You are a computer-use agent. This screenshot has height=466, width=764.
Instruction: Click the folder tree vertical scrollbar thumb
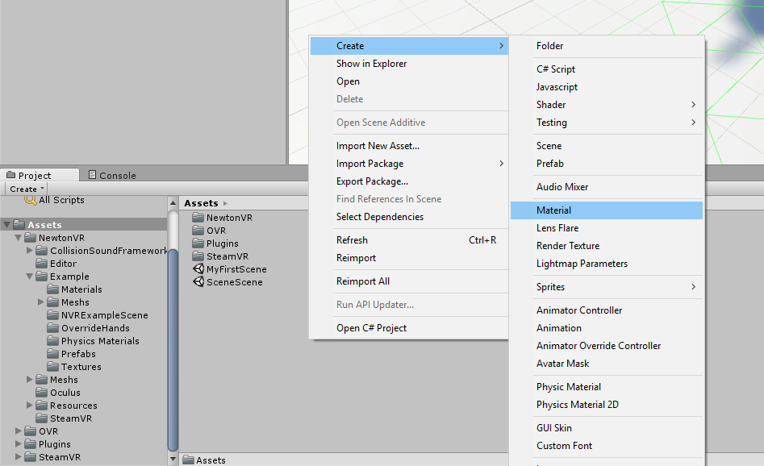click(173, 349)
